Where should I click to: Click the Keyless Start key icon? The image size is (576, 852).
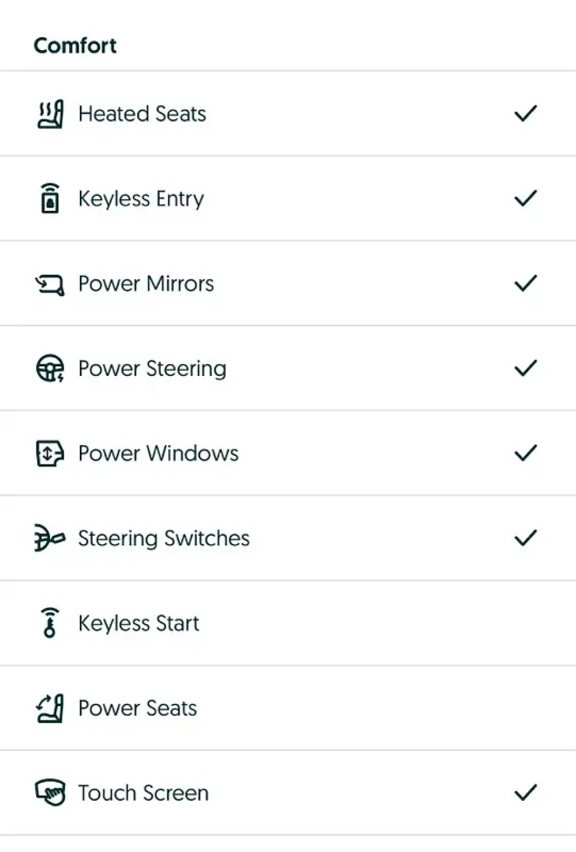[x=50, y=623]
